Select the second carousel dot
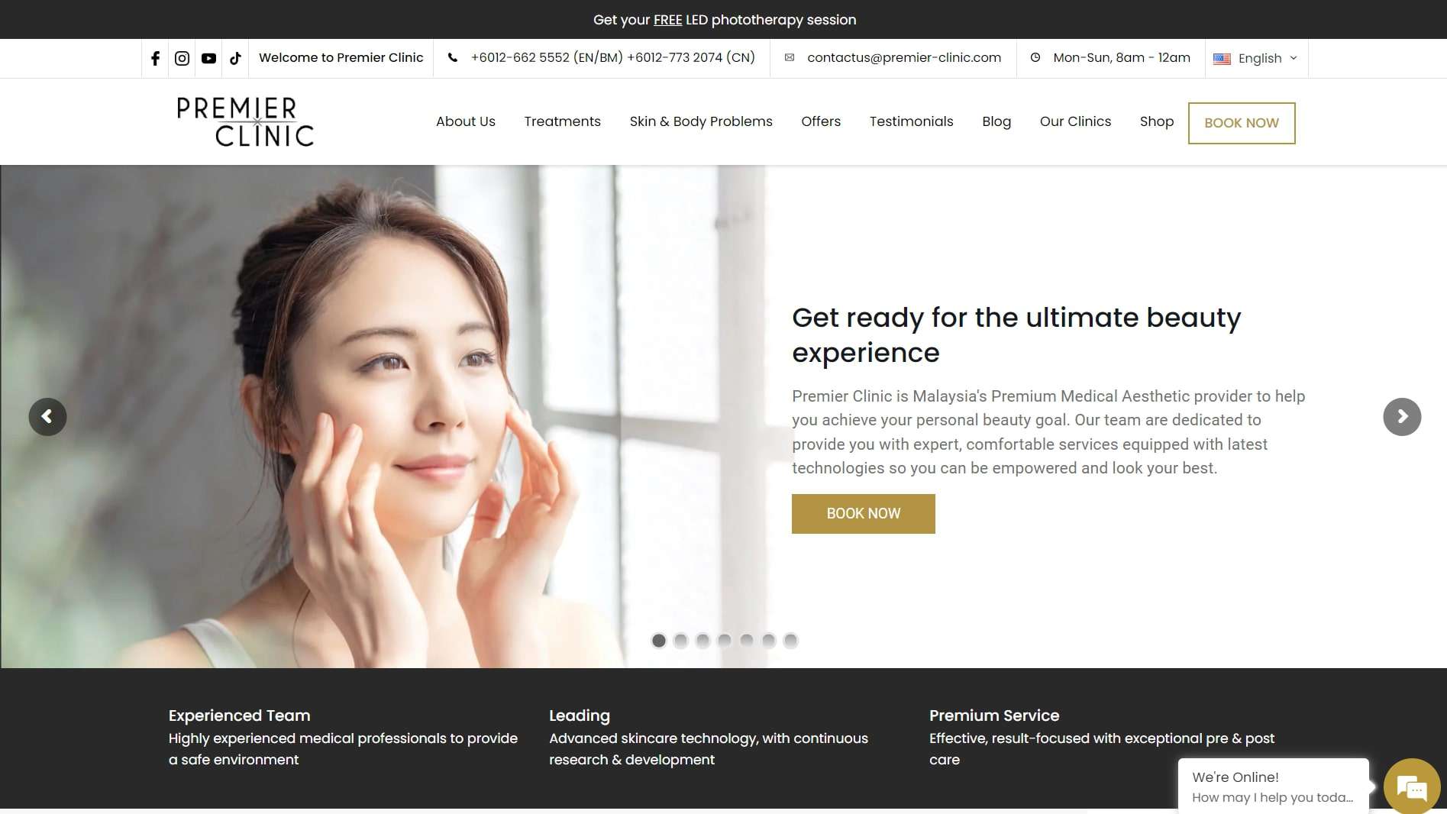Screen dimensions: 1447x814 tap(681, 641)
